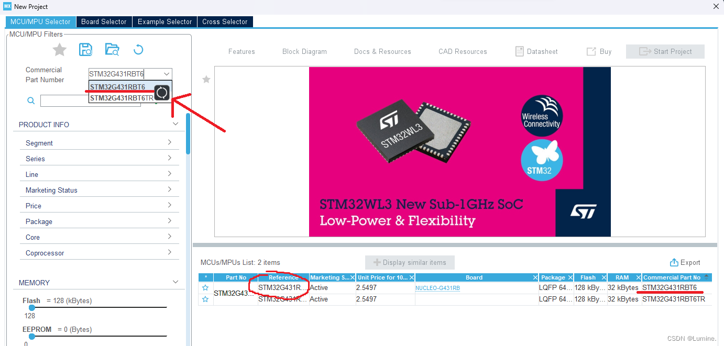724x346 pixels.
Task: Close the New Project window
Action: click(x=716, y=6)
